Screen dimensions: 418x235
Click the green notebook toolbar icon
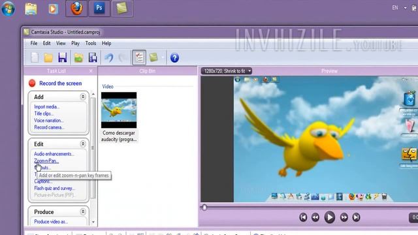153,57
